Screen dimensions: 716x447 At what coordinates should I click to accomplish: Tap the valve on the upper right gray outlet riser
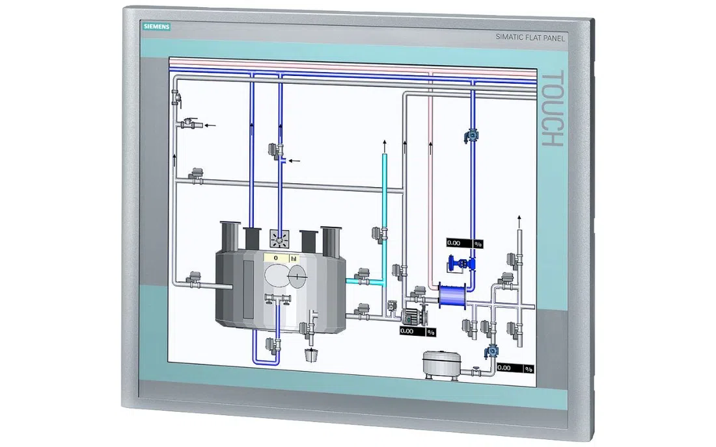[x=515, y=261]
